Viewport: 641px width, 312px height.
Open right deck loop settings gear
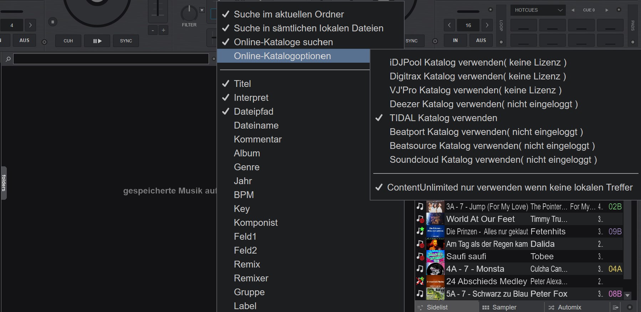[x=435, y=41]
